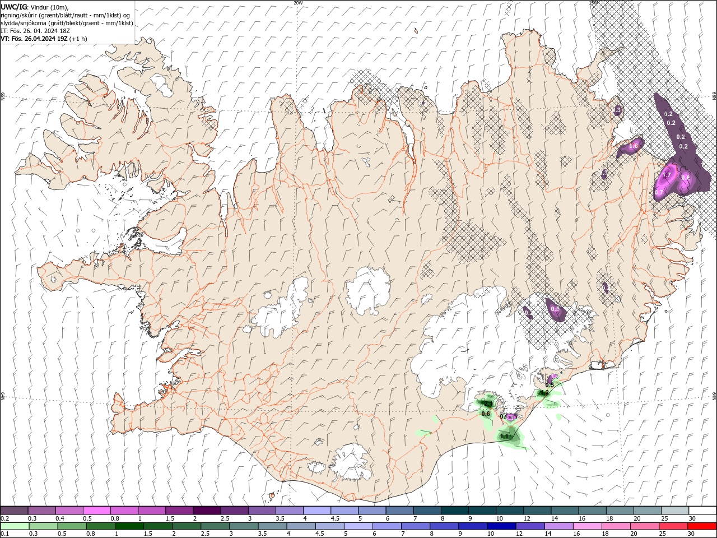This screenshot has width=717, height=538.
Task: Click the white '0.7' label below the 1.7 value
Action: pos(659,193)
